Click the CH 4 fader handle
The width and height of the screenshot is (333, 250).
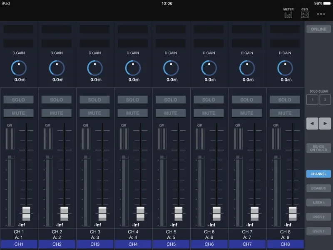pyautogui.click(x=140, y=214)
